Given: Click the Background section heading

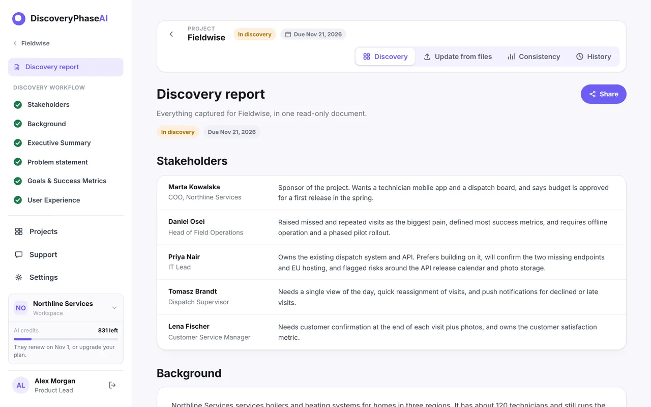Looking at the screenshot, I should pos(189,373).
